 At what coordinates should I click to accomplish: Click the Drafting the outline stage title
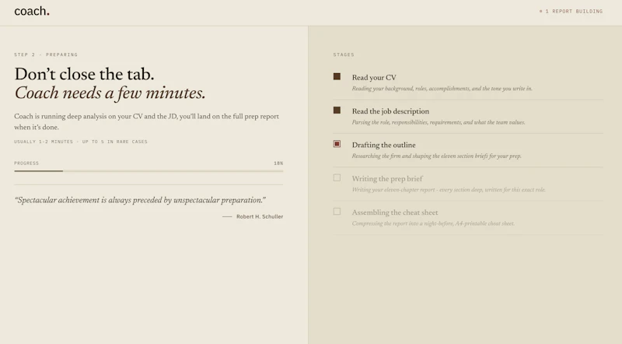(383, 145)
